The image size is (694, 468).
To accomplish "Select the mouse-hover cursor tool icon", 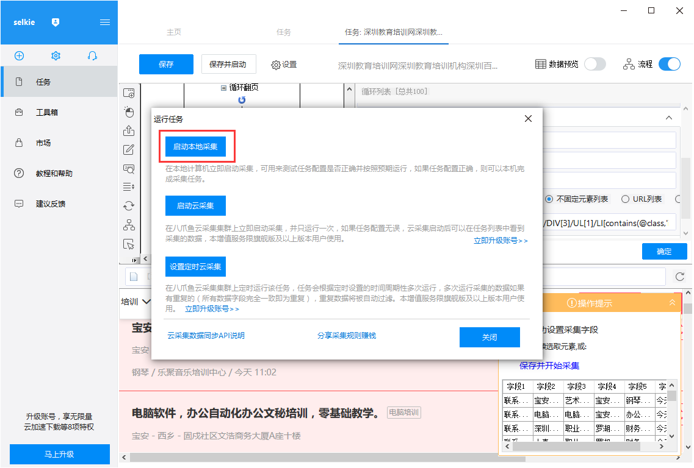I will pos(129,244).
